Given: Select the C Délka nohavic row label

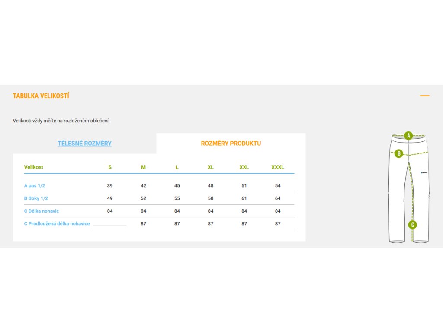Looking at the screenshot, I should [x=42, y=211].
